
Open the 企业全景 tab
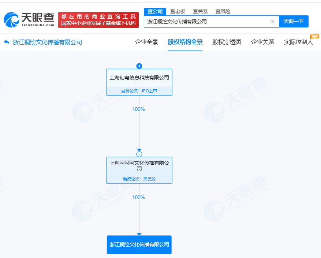point(146,42)
